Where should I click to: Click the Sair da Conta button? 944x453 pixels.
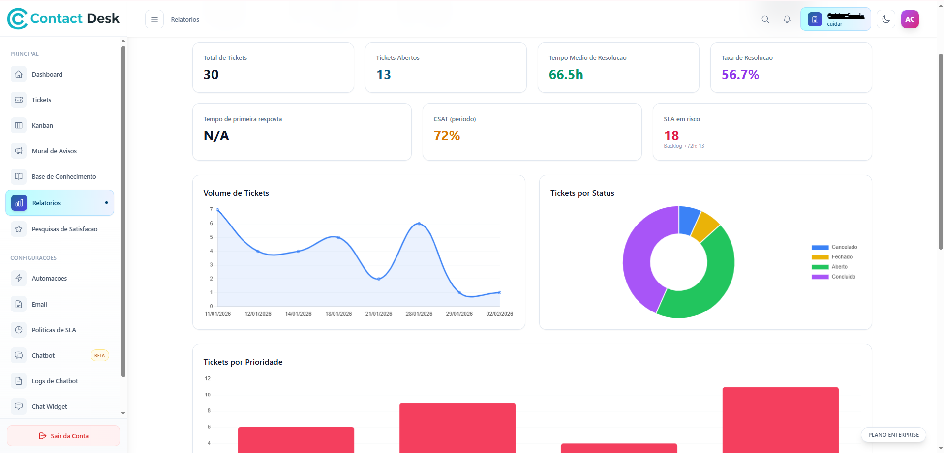(x=63, y=436)
